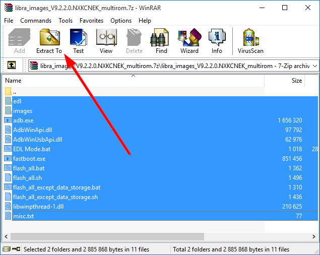Open the Commands menu
Viewport: 320px width, 255px height.
(x=36, y=21)
